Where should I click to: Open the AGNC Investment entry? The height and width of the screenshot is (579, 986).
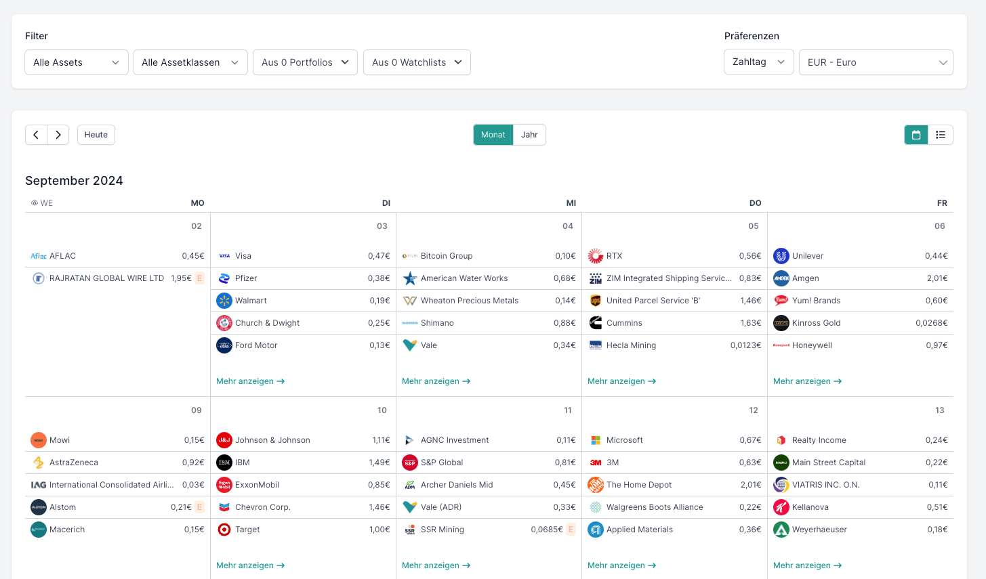click(489, 440)
